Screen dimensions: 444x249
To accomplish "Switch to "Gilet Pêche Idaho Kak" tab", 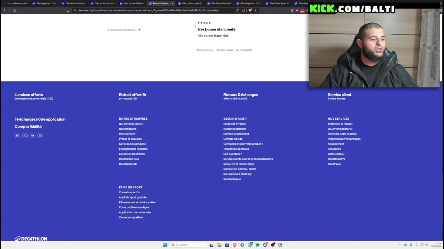I will point(219,3).
